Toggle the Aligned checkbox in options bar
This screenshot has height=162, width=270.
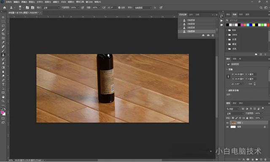[119, 8]
